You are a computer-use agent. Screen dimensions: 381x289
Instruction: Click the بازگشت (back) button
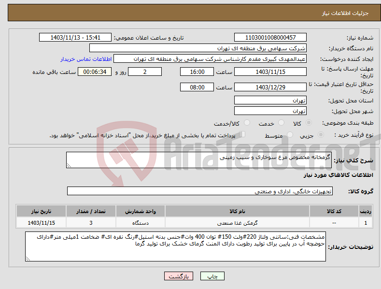click(x=179, y=276)
